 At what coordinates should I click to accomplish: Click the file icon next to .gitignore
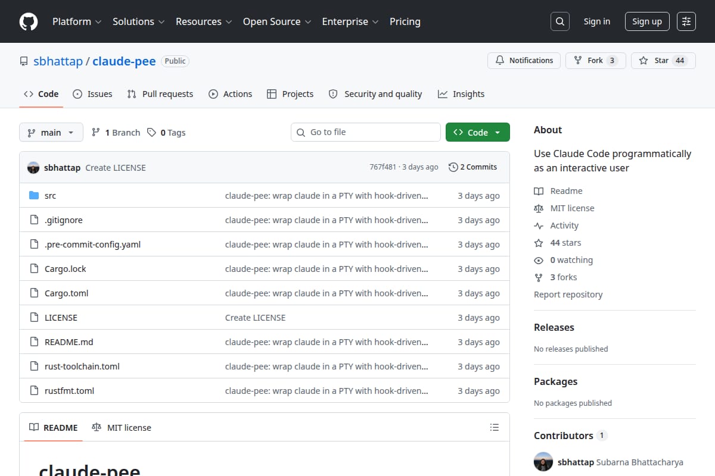(34, 220)
